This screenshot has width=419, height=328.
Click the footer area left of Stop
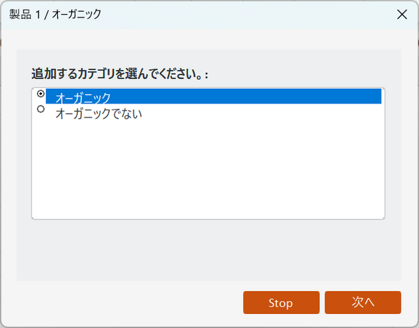click(126, 302)
